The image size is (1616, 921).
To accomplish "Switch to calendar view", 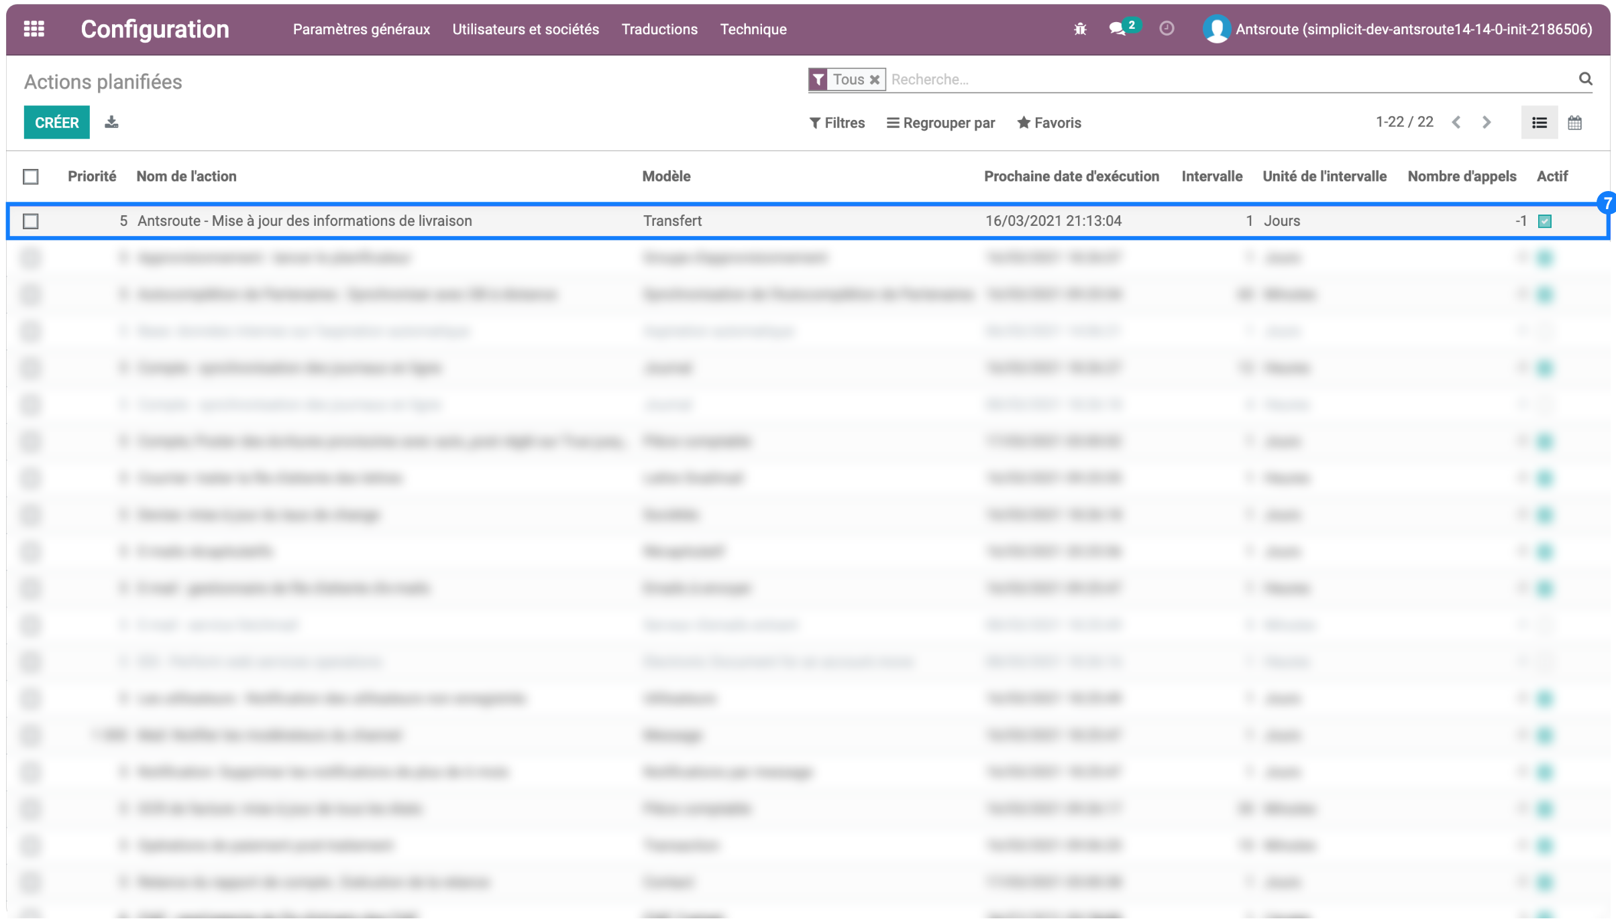I will (x=1574, y=123).
